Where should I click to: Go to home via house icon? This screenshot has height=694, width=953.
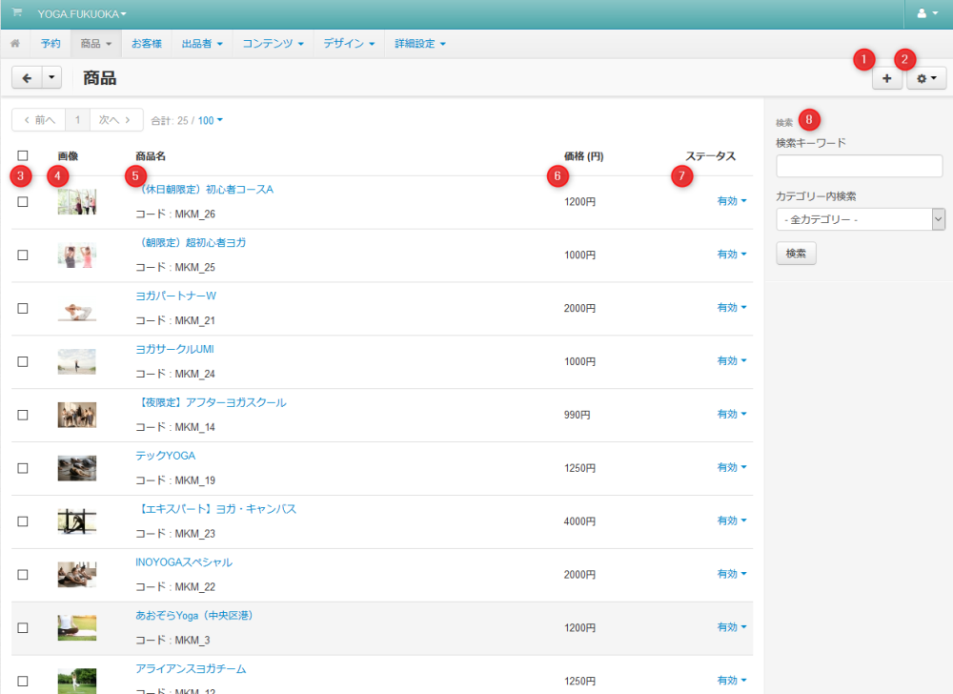click(15, 43)
